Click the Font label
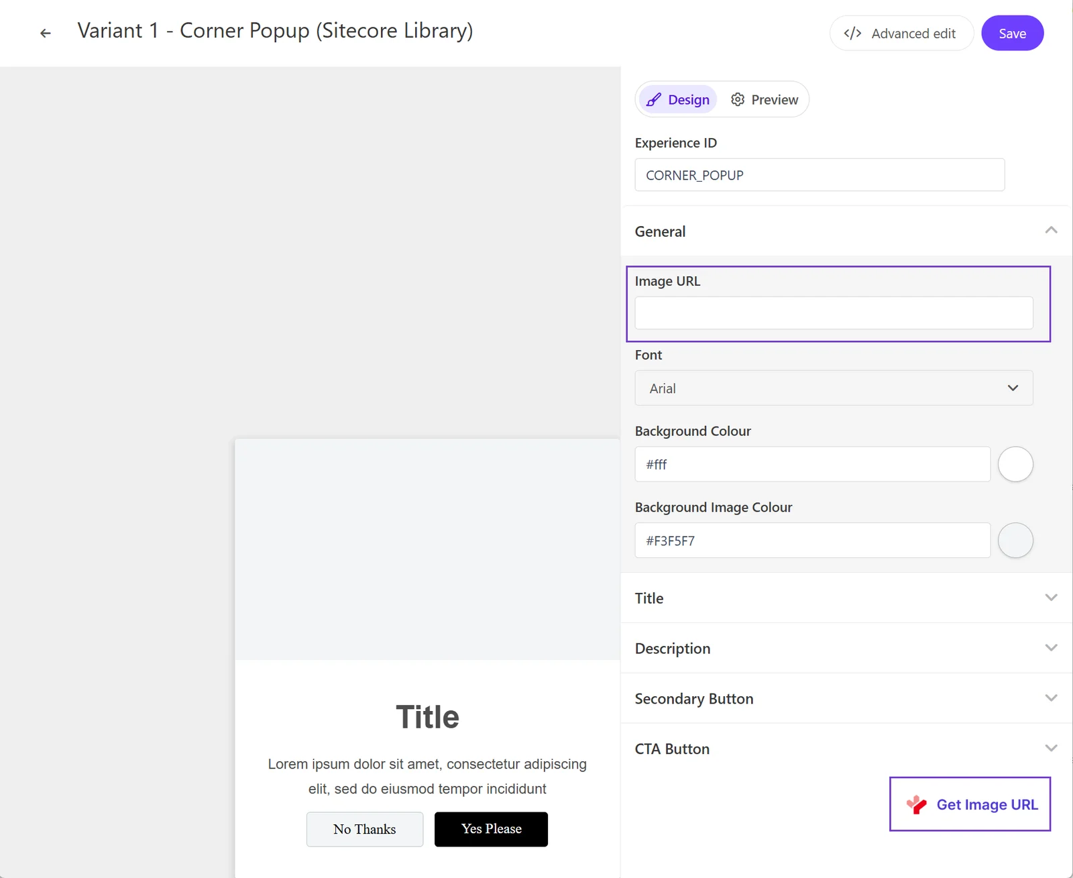1073x878 pixels. (648, 355)
